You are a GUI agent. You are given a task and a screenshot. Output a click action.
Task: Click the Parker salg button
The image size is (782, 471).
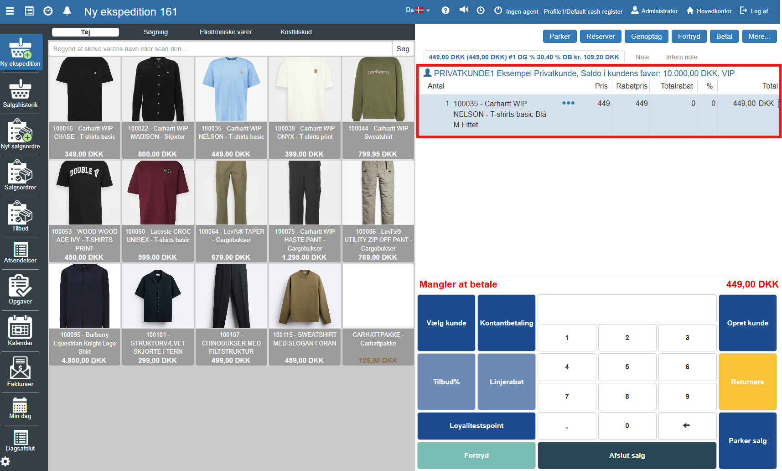click(748, 441)
